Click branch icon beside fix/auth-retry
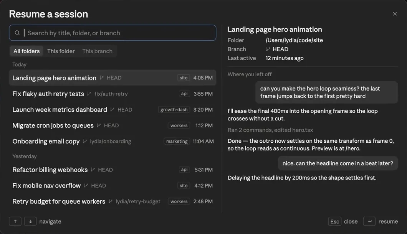 pyautogui.click(x=89, y=94)
